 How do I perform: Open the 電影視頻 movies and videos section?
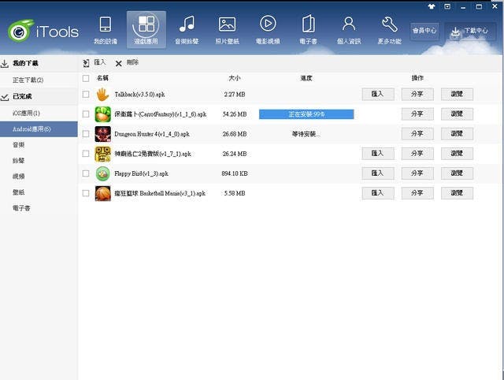point(268,29)
